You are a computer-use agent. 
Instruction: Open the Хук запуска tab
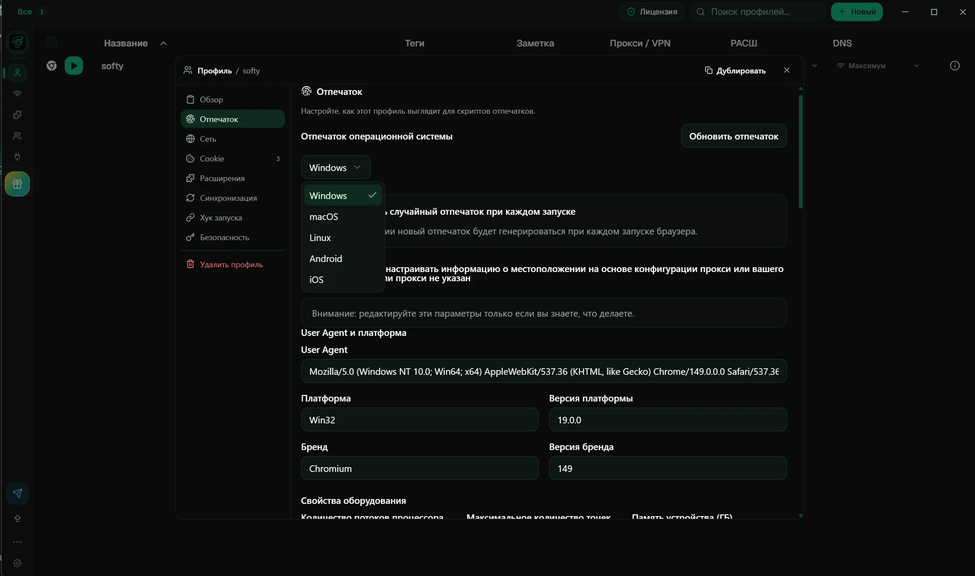(233, 217)
